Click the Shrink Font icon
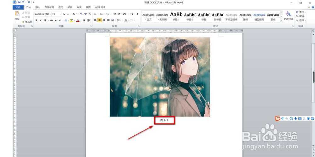Screen dimensions: 315x157 [x=68, y=14]
